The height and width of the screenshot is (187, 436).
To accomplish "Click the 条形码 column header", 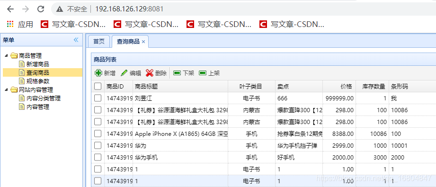I will pyautogui.click(x=412, y=87).
